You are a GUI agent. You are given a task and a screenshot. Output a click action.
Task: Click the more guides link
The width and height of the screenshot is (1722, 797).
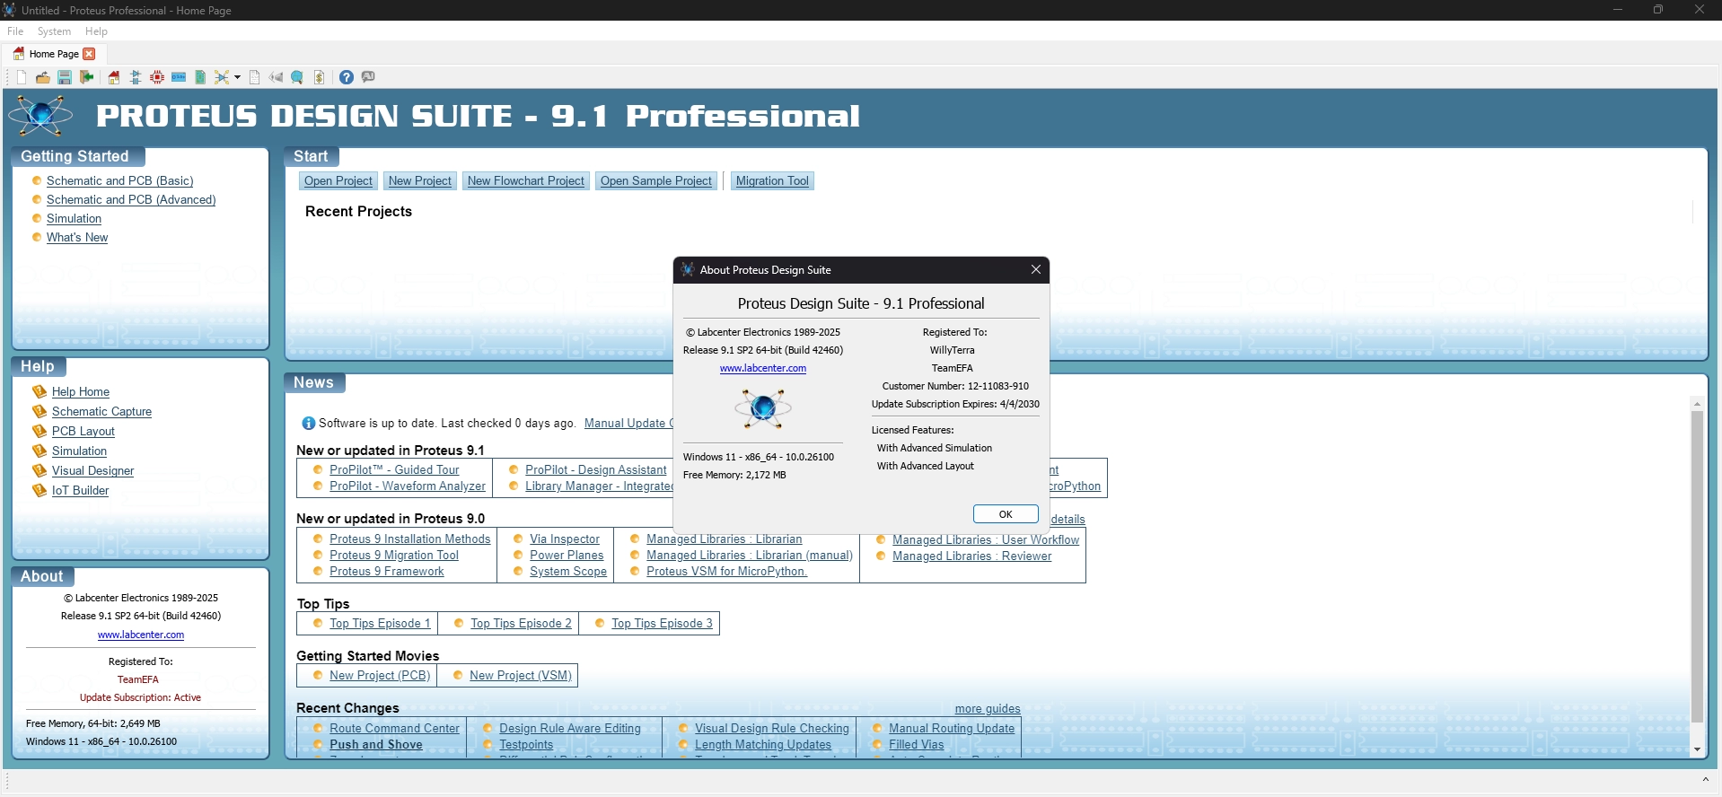coord(988,709)
